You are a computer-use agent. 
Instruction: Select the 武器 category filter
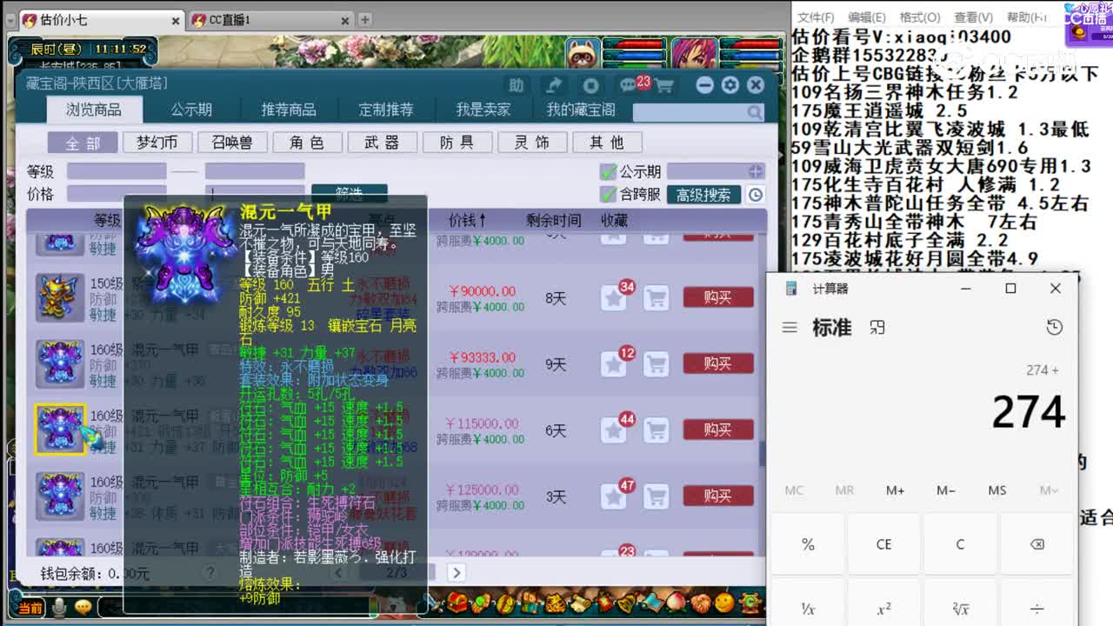coord(382,143)
